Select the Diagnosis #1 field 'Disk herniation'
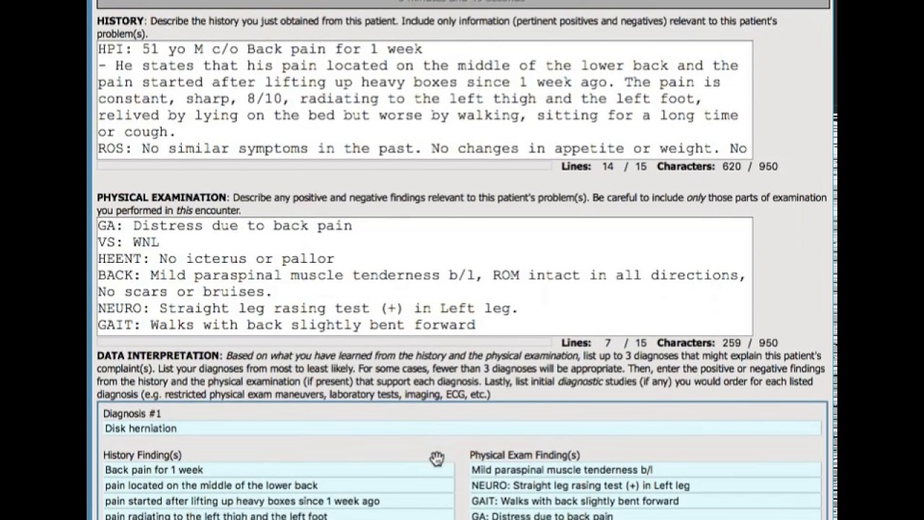924x520 pixels. 462,428
